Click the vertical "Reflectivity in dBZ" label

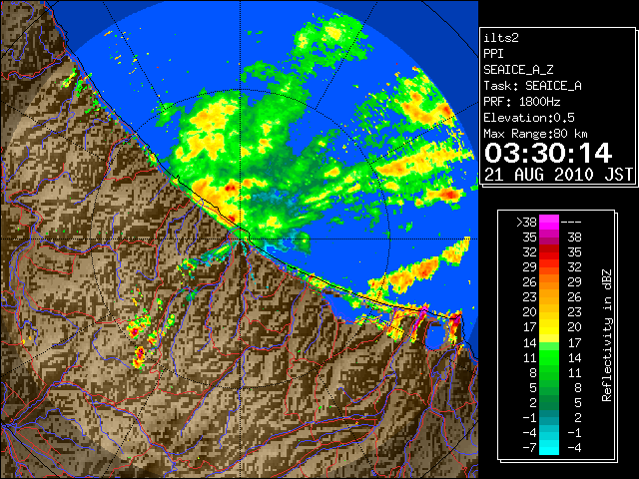tap(607, 335)
